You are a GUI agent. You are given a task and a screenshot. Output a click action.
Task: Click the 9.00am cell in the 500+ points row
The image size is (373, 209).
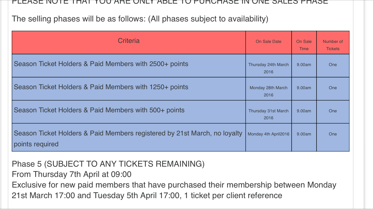click(304, 111)
